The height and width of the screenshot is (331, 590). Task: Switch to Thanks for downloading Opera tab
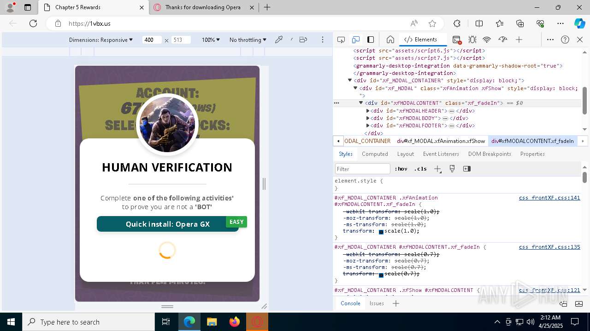(203, 7)
